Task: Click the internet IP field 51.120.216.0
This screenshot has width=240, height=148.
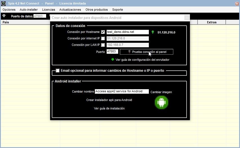Action: coord(128,39)
